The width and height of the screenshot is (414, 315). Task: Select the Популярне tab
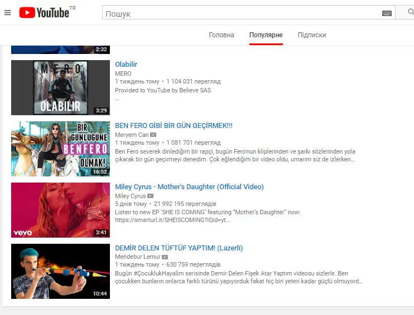(266, 35)
